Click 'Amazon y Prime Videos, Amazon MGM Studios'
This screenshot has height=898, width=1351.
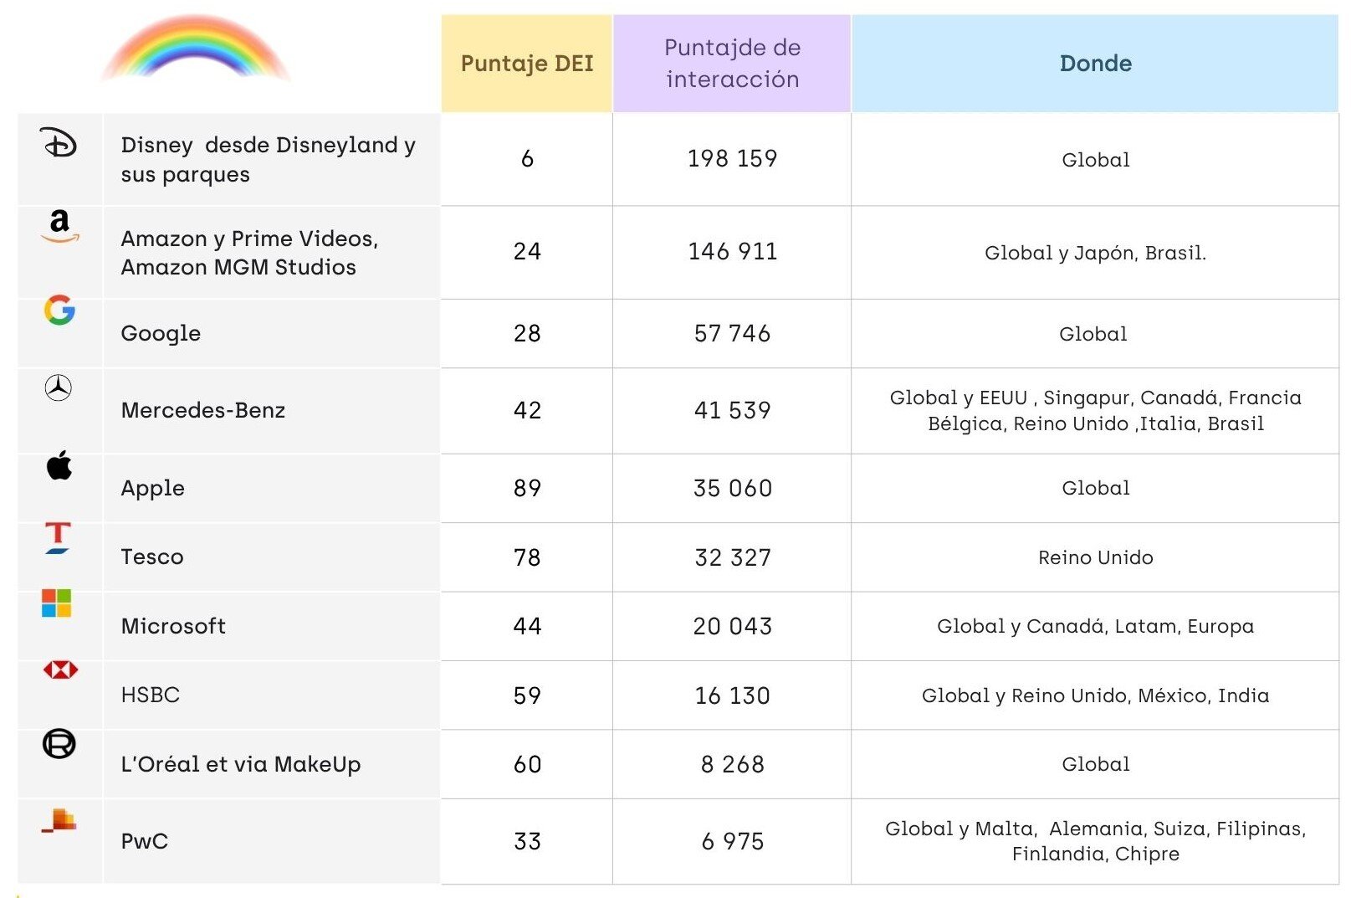(x=249, y=253)
